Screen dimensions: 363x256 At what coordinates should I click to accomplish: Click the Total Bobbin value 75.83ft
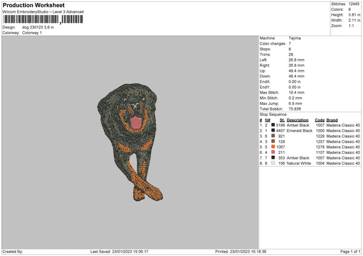[x=295, y=109]
